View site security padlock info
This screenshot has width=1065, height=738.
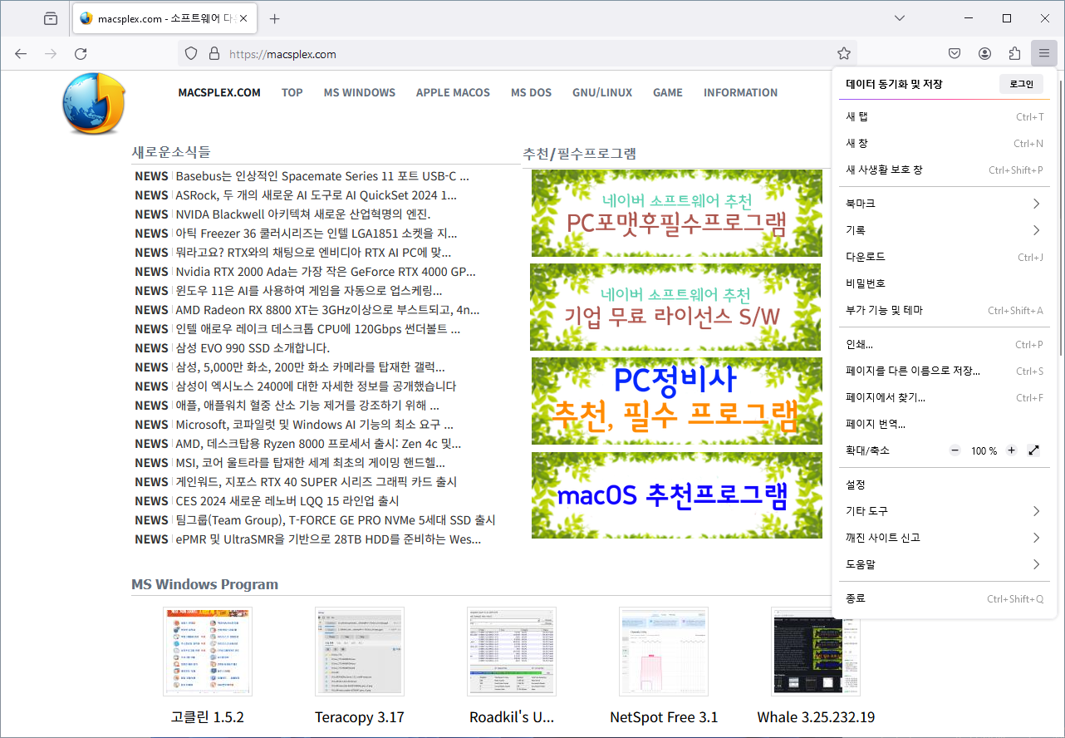coord(213,53)
